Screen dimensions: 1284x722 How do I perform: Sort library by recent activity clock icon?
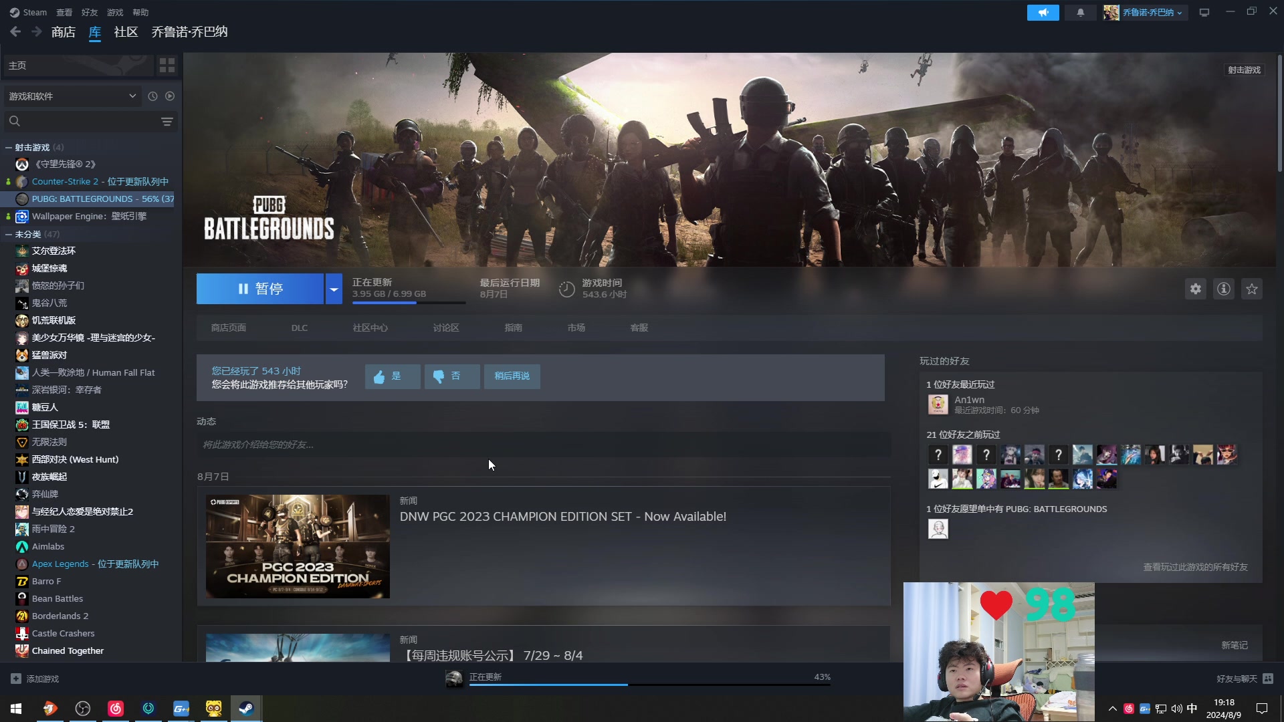(x=152, y=96)
